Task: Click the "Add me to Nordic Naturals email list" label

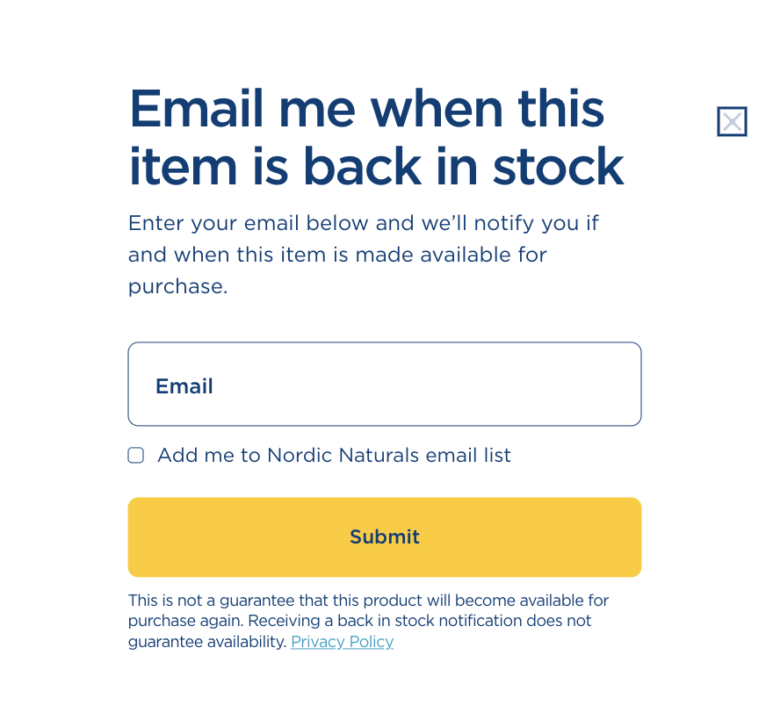Action: click(334, 456)
